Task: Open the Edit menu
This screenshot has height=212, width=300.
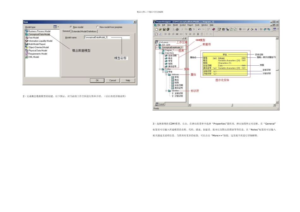Action: (x=164, y=25)
